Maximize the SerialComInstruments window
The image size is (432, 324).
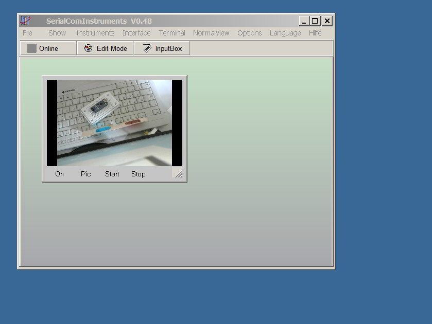pos(315,21)
